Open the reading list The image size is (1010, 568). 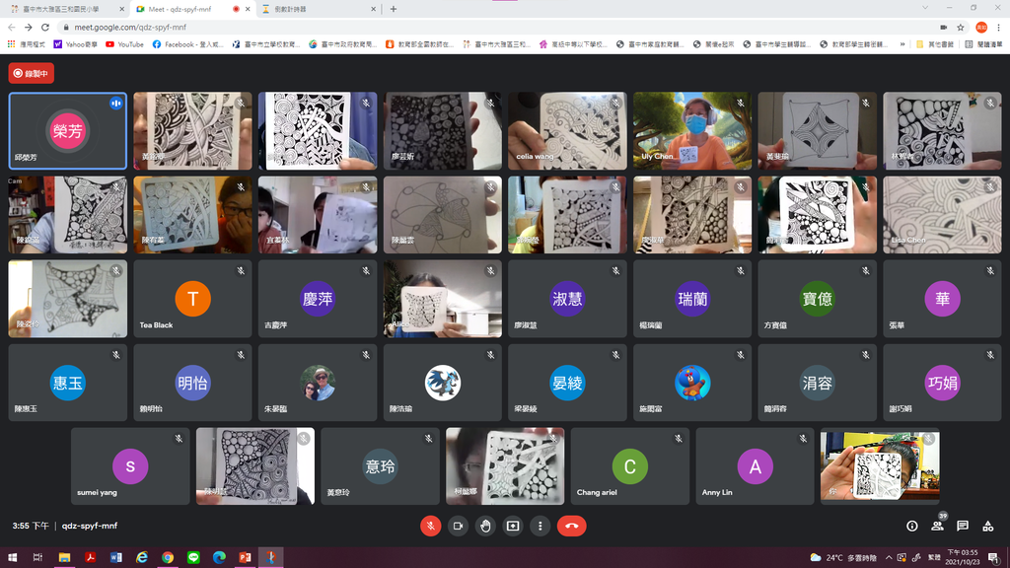(x=983, y=44)
